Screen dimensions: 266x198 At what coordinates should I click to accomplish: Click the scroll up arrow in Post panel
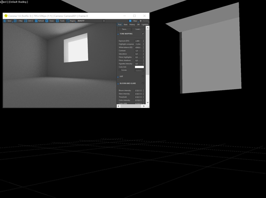[147, 28]
